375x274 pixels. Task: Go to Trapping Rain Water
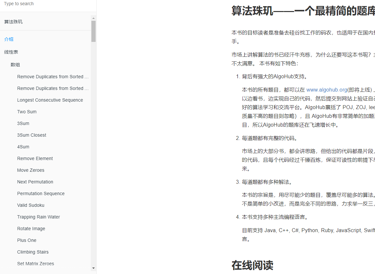coord(39,217)
